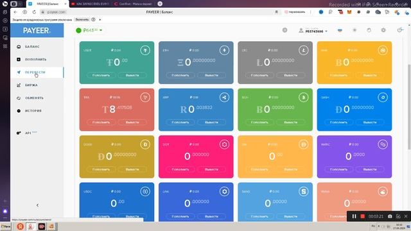
Task: Click the Bitcoin Cash icon on green card
Action: [304, 97]
